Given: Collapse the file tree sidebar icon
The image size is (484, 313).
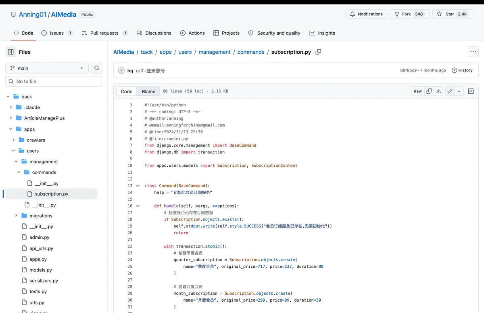Looking at the screenshot, I should click(x=11, y=52).
